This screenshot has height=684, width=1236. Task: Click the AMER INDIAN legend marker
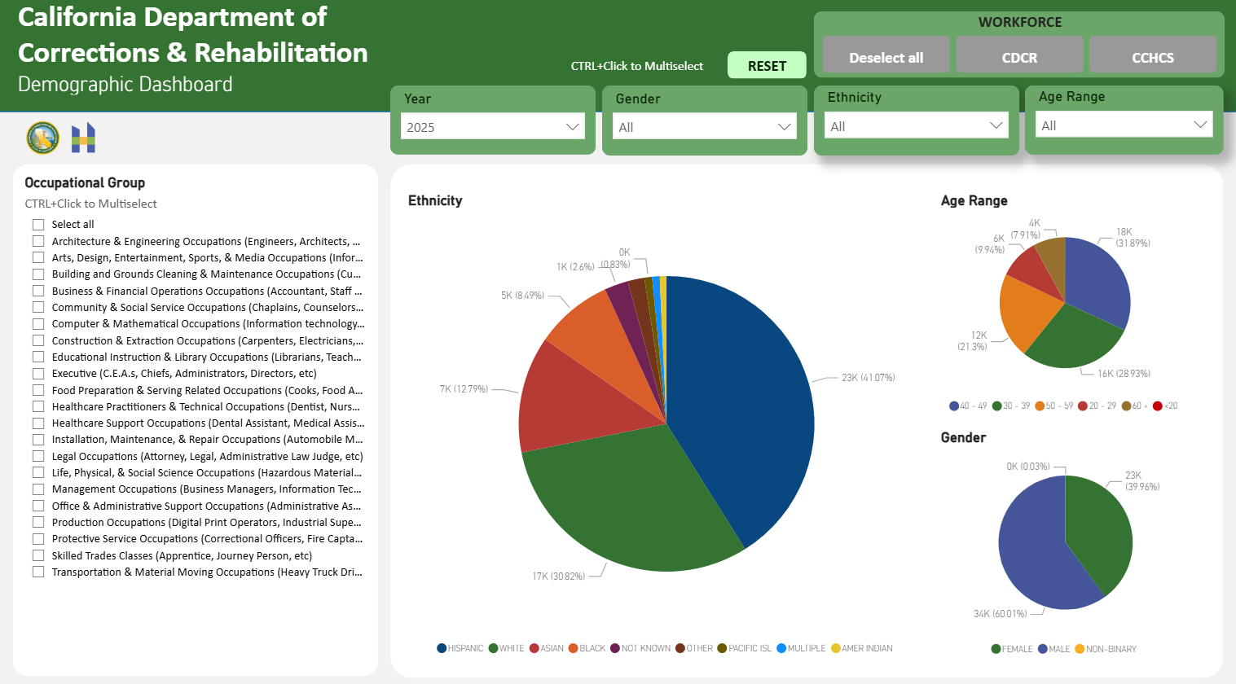click(835, 648)
